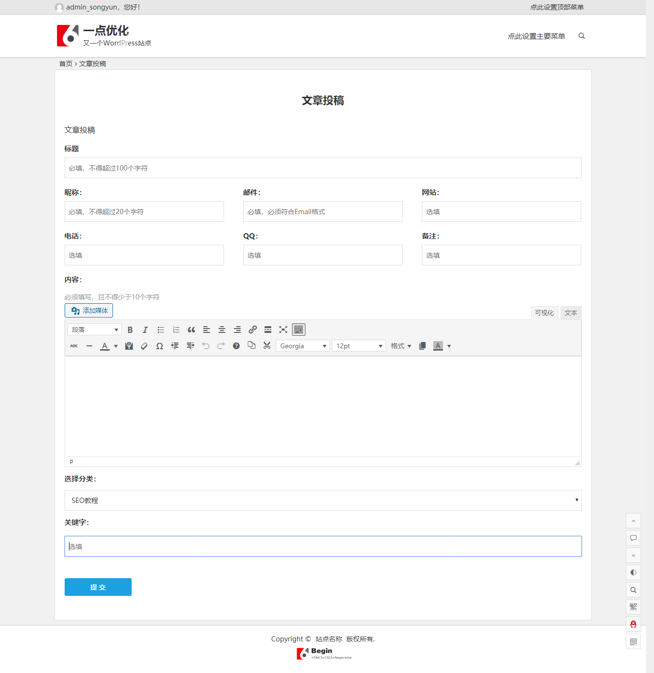Apply the background highlight color A
654x673 pixels.
coord(438,346)
